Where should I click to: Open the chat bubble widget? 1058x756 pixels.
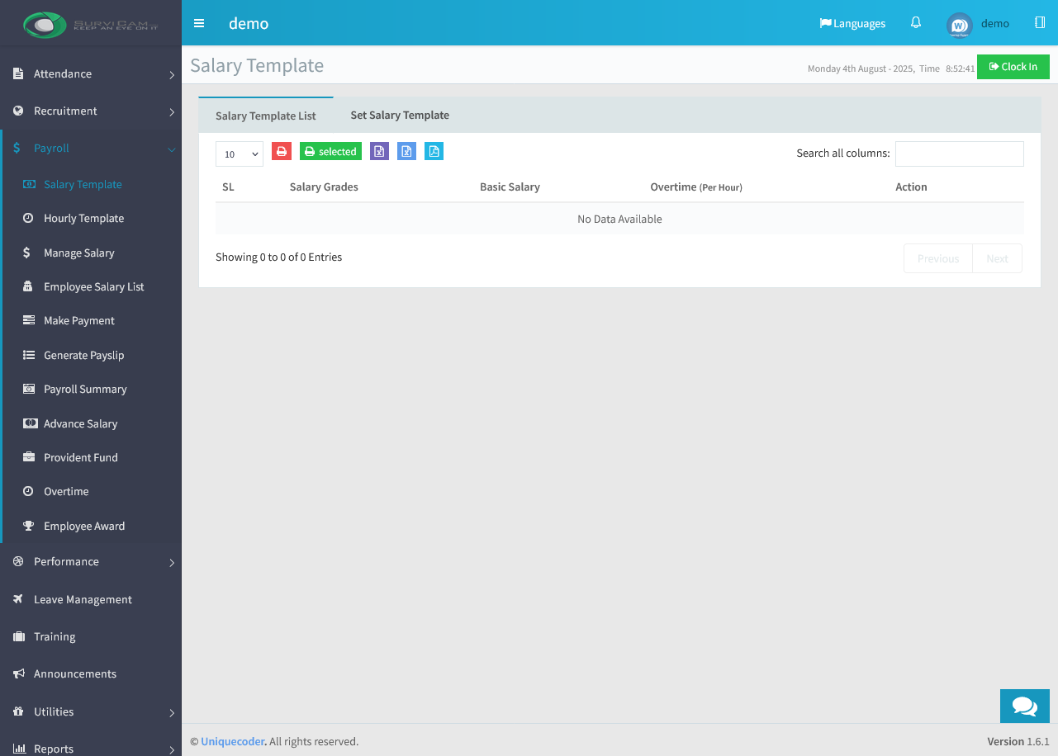1025,706
